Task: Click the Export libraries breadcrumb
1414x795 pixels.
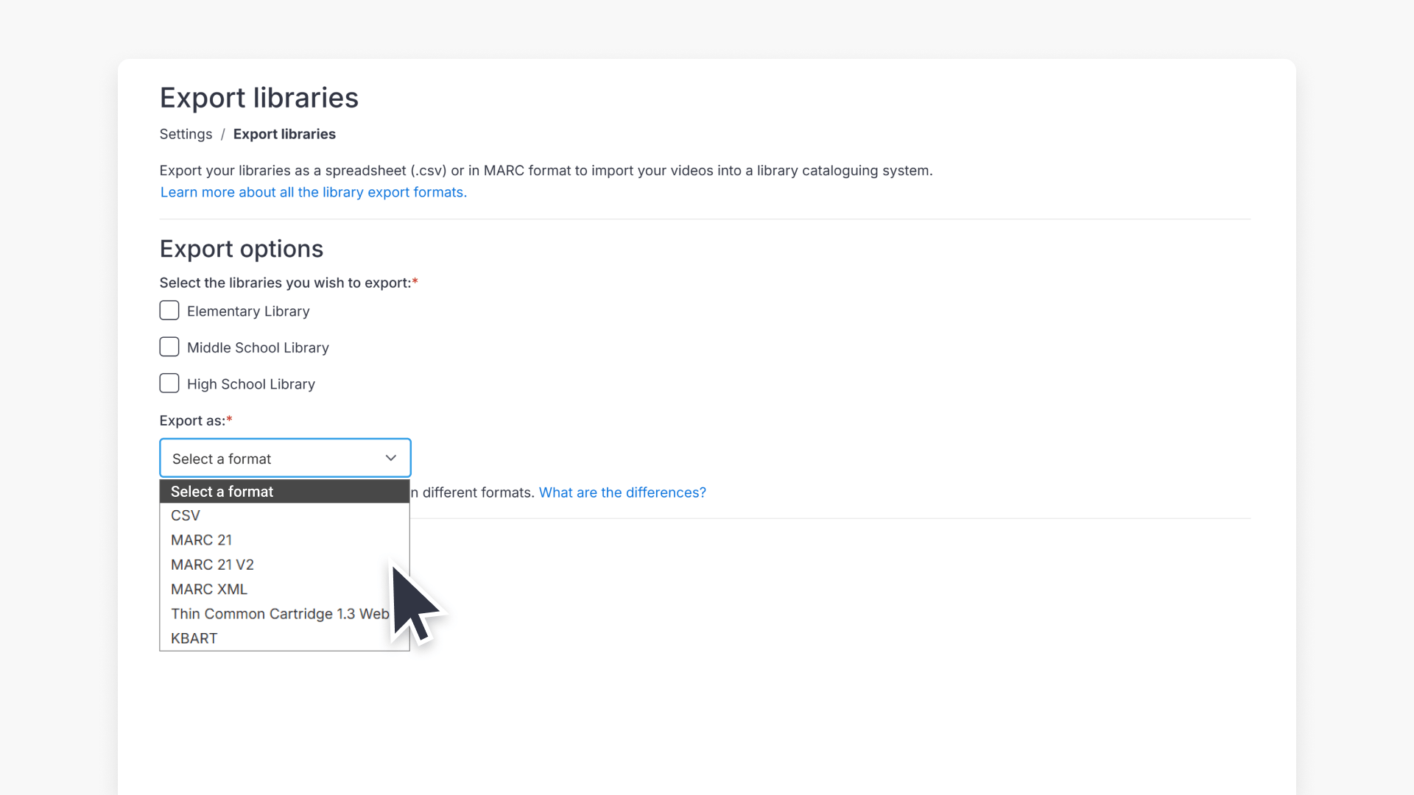Action: [x=284, y=134]
